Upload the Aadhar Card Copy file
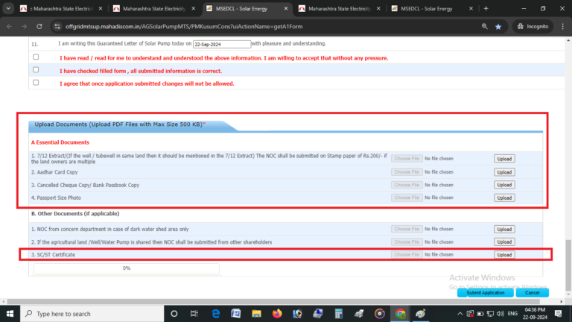This screenshot has width=572, height=322. pos(504,171)
